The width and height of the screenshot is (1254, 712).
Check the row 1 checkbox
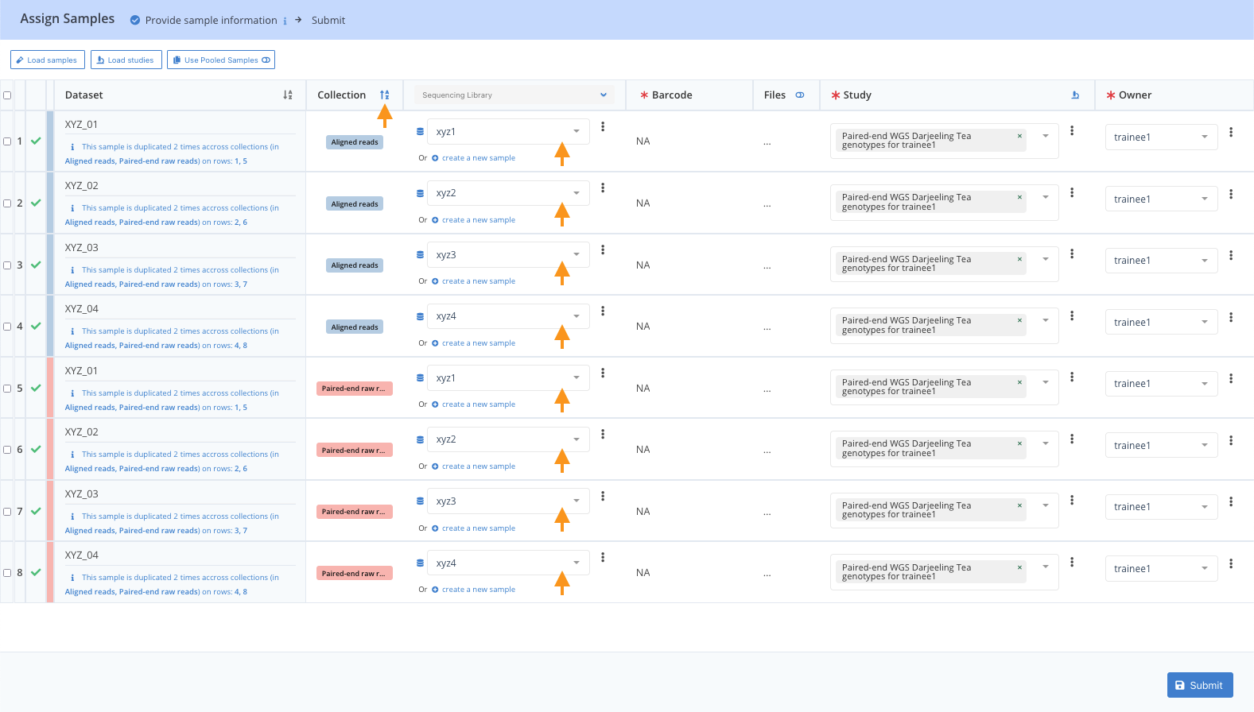pos(7,141)
